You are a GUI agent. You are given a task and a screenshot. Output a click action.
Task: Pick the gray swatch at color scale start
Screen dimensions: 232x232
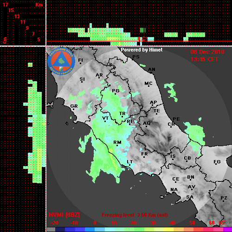pos(51,230)
